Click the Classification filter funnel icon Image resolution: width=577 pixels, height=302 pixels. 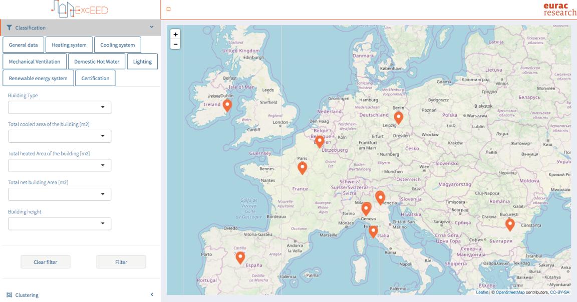coord(9,28)
